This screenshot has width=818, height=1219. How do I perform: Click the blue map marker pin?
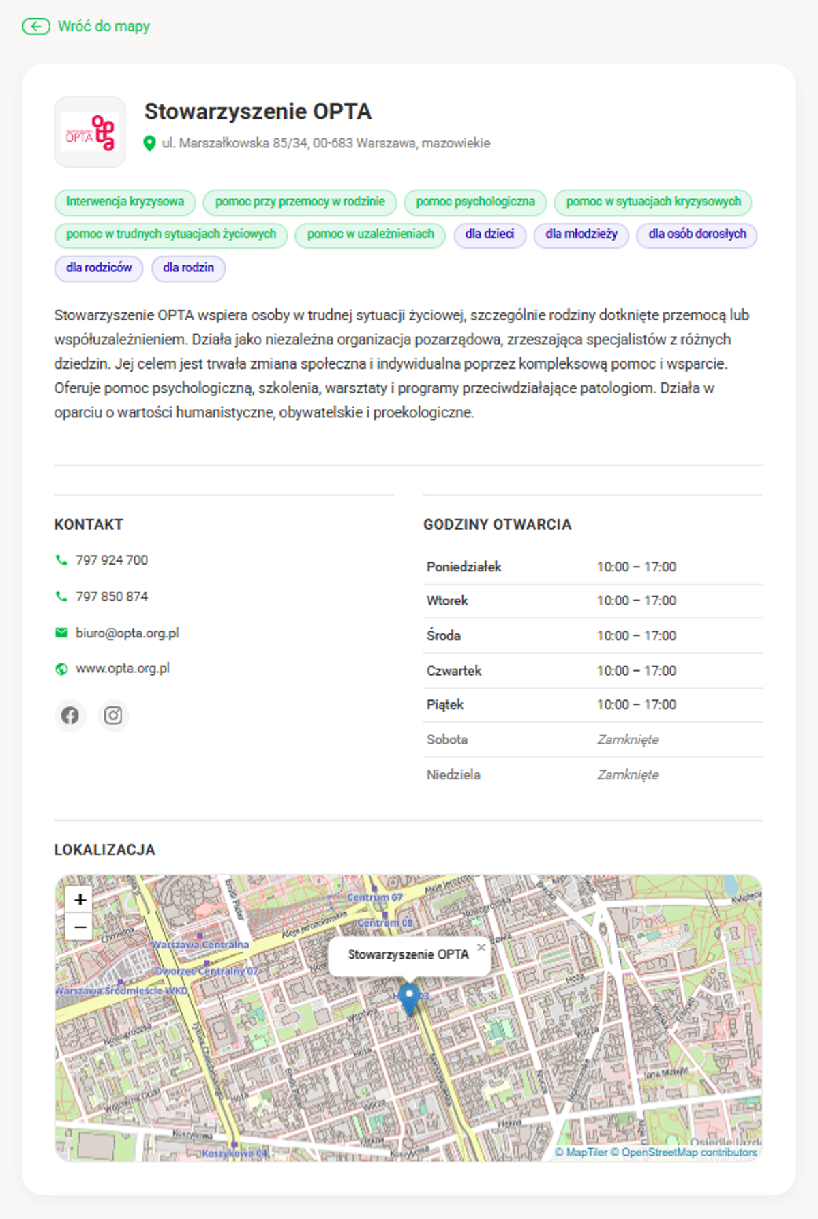(x=408, y=998)
